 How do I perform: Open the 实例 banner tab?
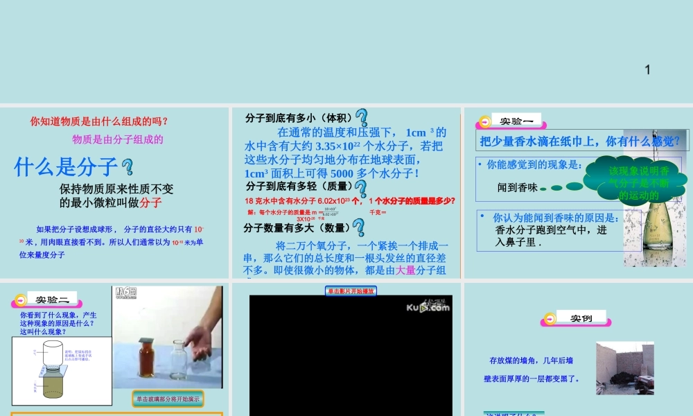[x=582, y=320]
